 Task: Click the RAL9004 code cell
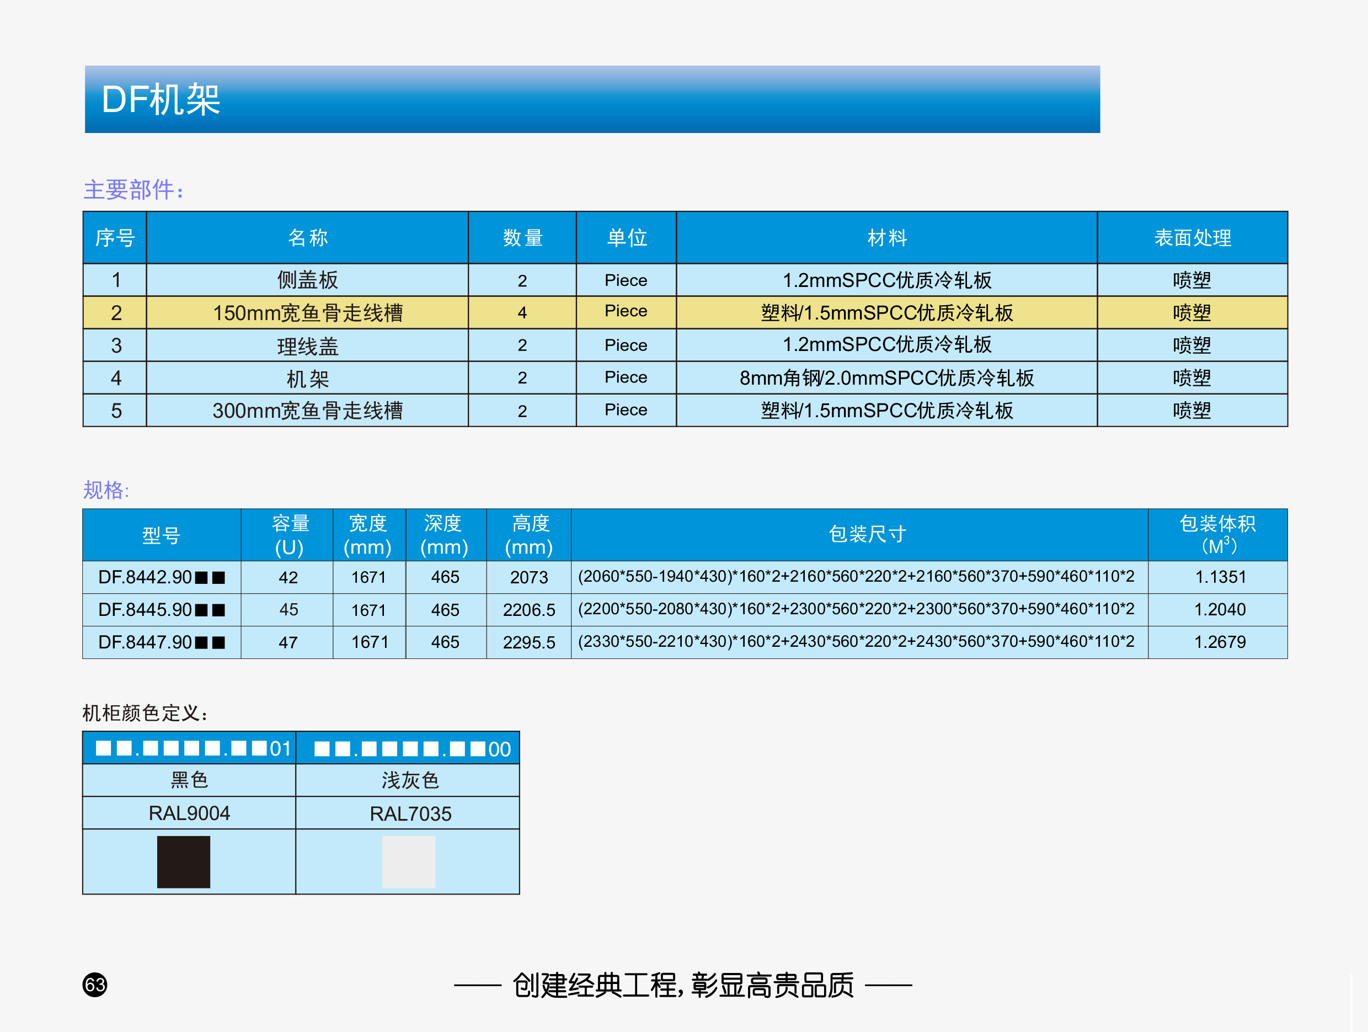tap(189, 813)
